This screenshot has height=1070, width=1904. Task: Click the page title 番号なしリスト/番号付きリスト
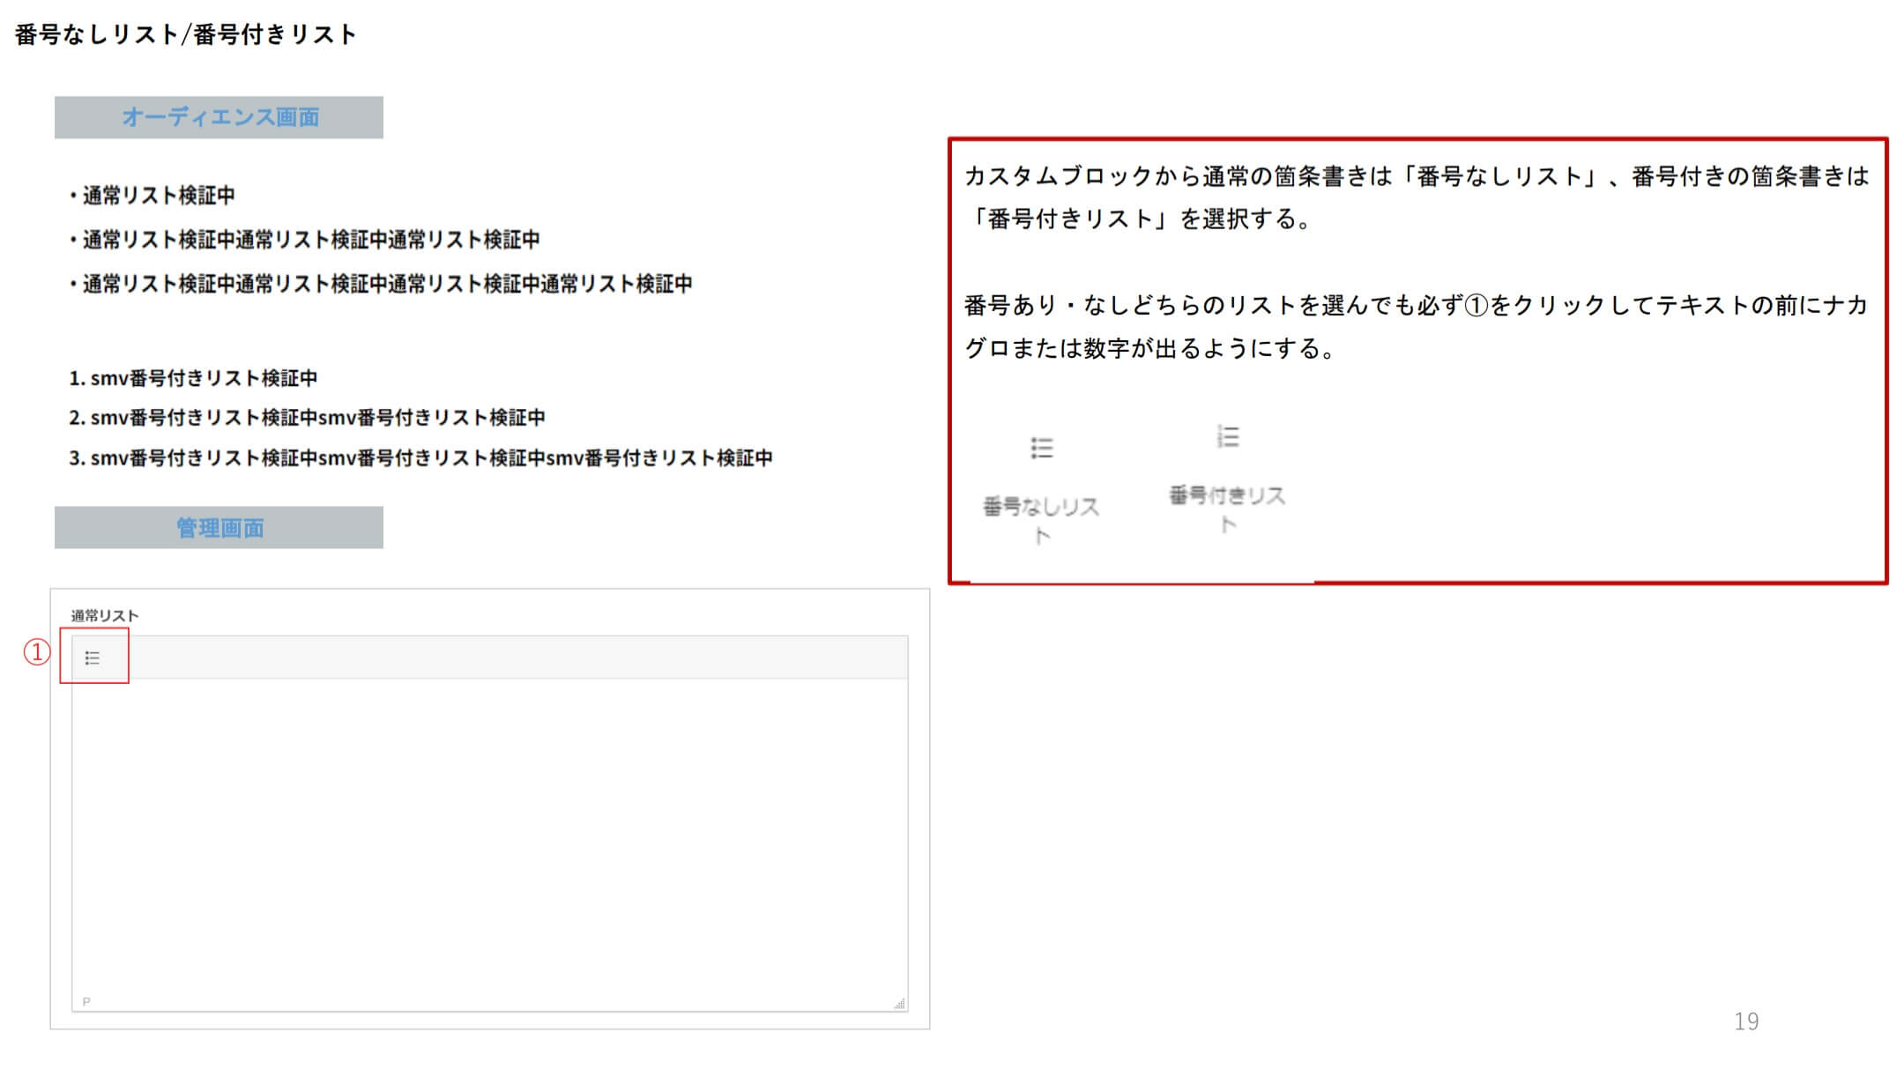tap(186, 34)
